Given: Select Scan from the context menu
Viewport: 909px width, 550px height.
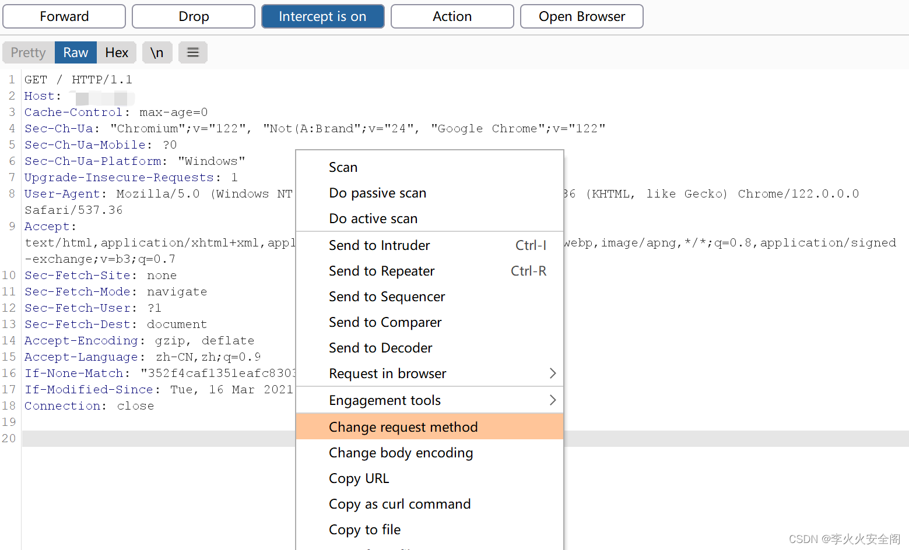Looking at the screenshot, I should [x=430, y=167].
